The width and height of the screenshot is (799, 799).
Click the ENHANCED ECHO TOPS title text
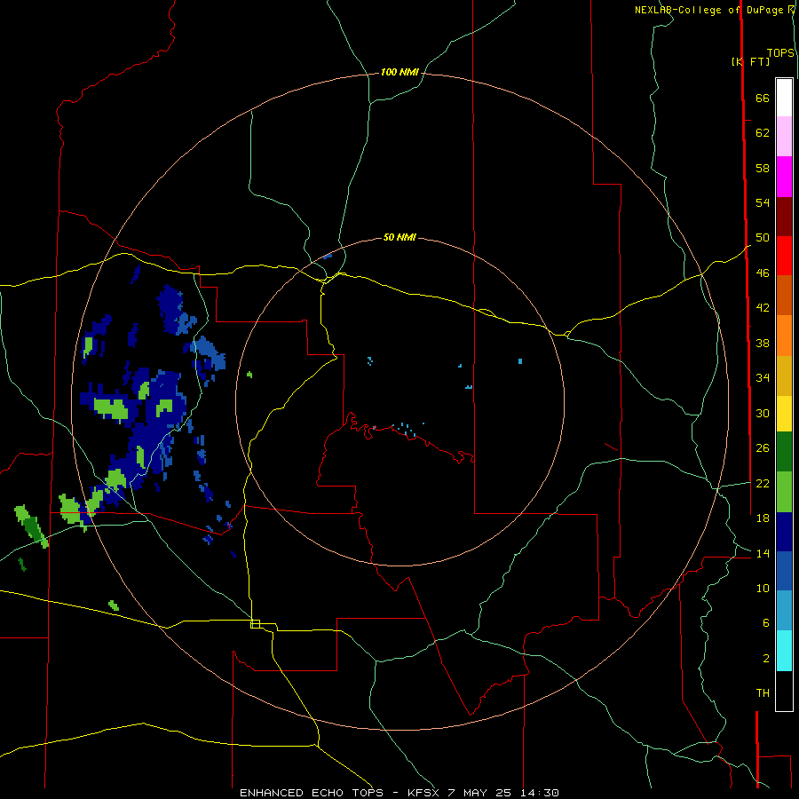click(x=312, y=793)
